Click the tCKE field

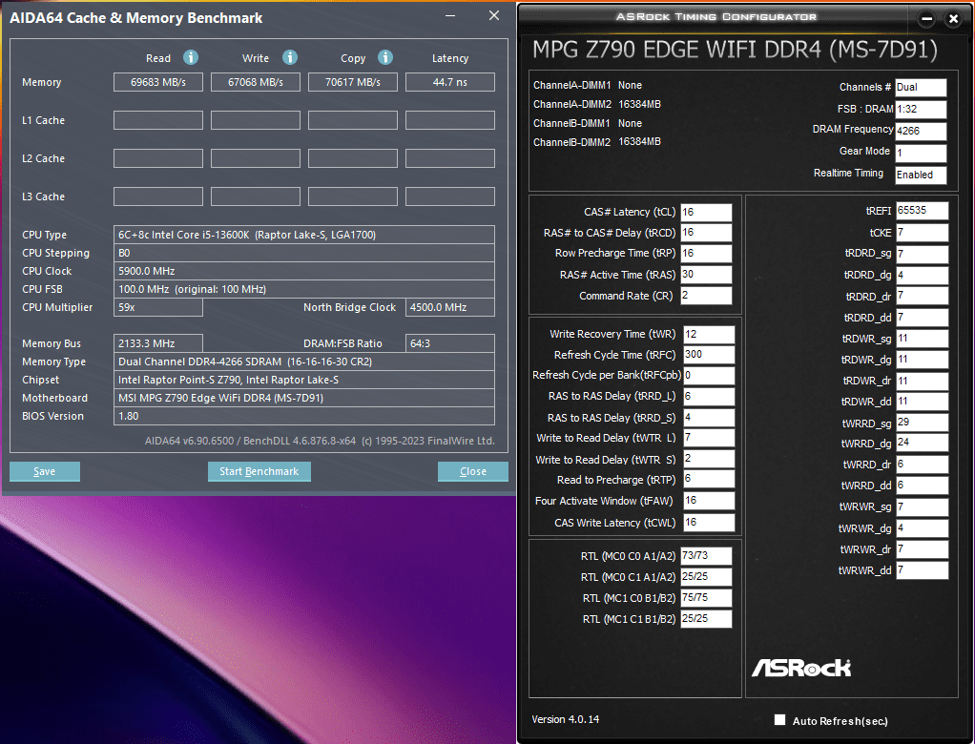click(x=923, y=233)
